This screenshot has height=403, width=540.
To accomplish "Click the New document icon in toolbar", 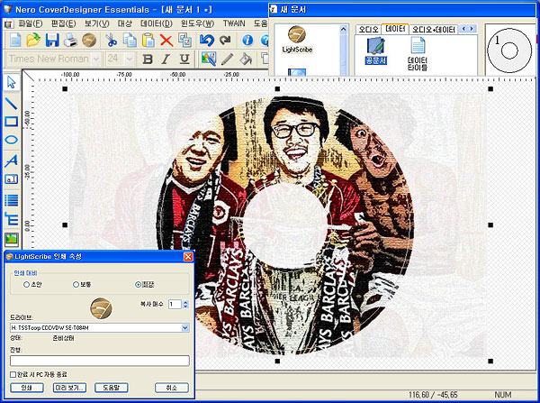I will 15,40.
